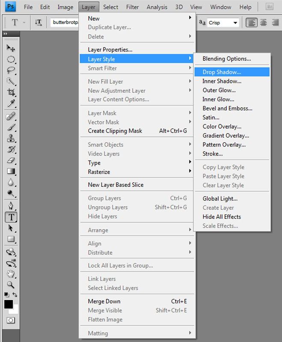Viewport: 282px width, 342px height.
Task: Launch Bridge with the Br icon
Action: click(270, 7)
